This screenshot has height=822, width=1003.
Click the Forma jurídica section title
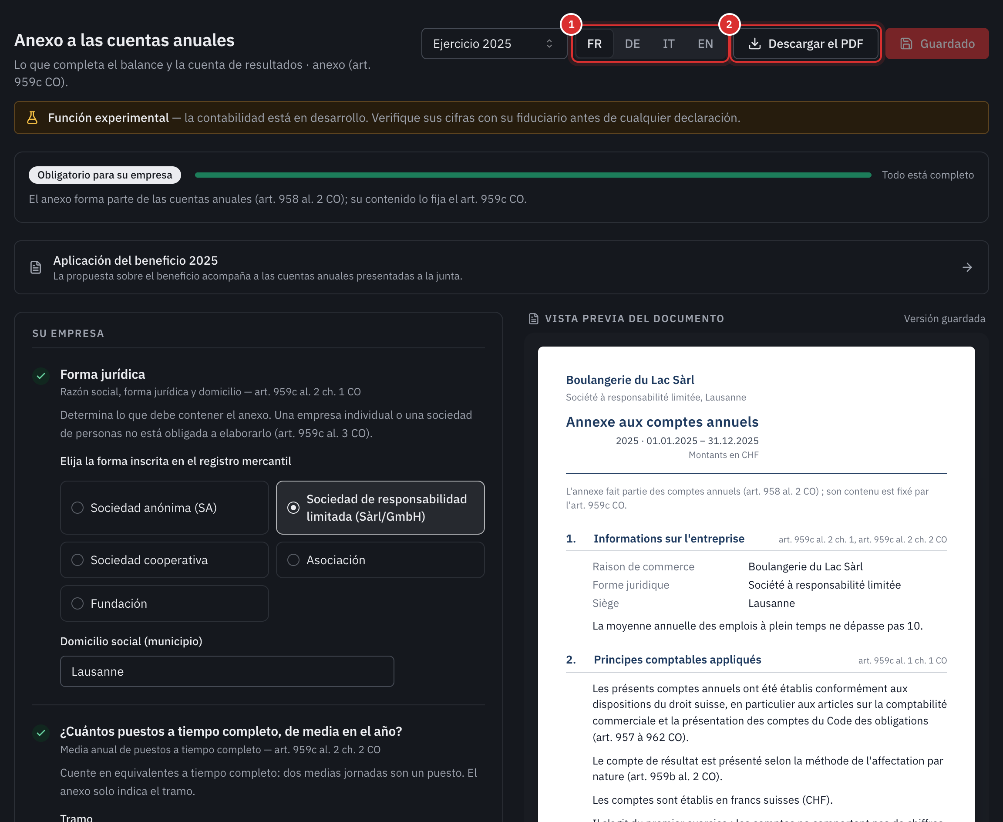pos(103,374)
